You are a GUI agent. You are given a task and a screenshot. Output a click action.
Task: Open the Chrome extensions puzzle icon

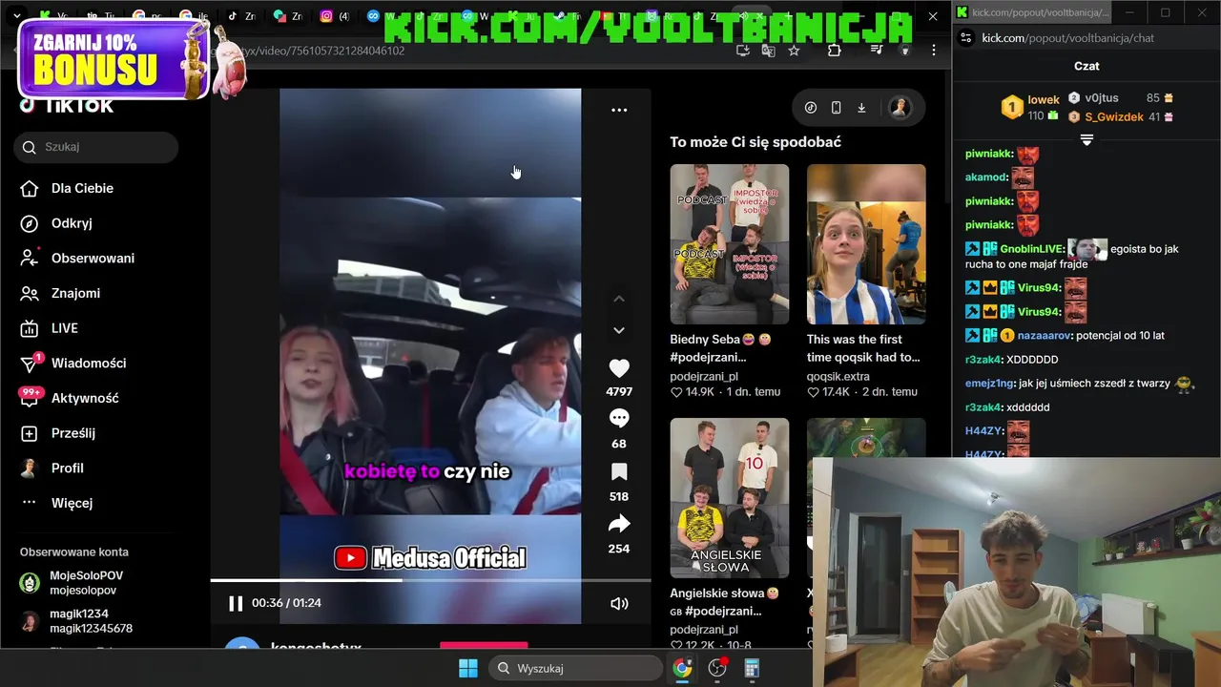pos(834,51)
